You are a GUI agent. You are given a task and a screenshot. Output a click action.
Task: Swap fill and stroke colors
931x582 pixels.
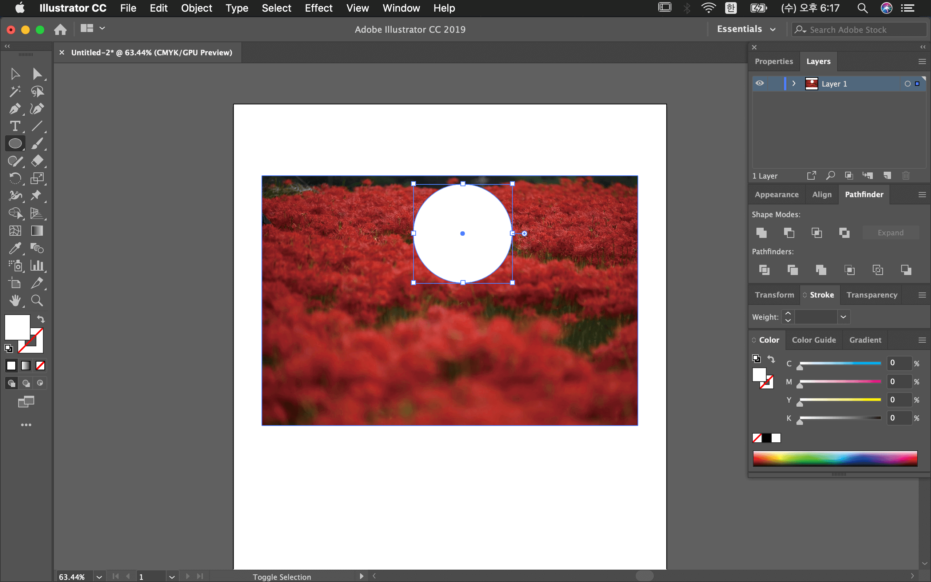click(x=41, y=319)
